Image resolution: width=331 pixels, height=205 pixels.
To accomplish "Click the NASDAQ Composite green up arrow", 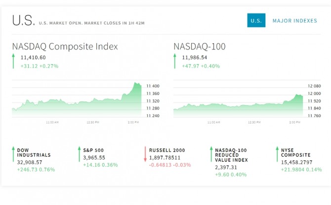I will coord(14,61).
